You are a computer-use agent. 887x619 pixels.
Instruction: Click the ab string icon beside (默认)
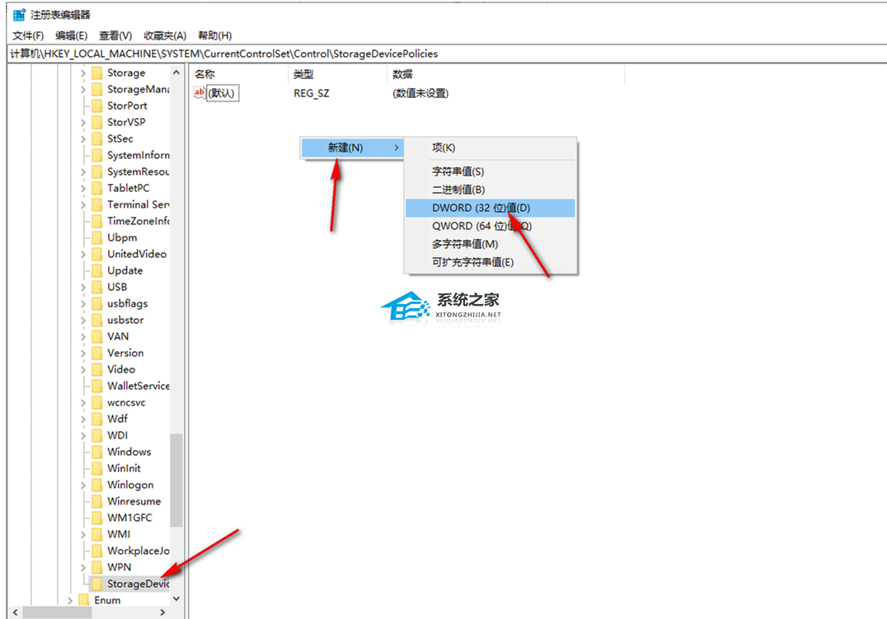coord(198,93)
